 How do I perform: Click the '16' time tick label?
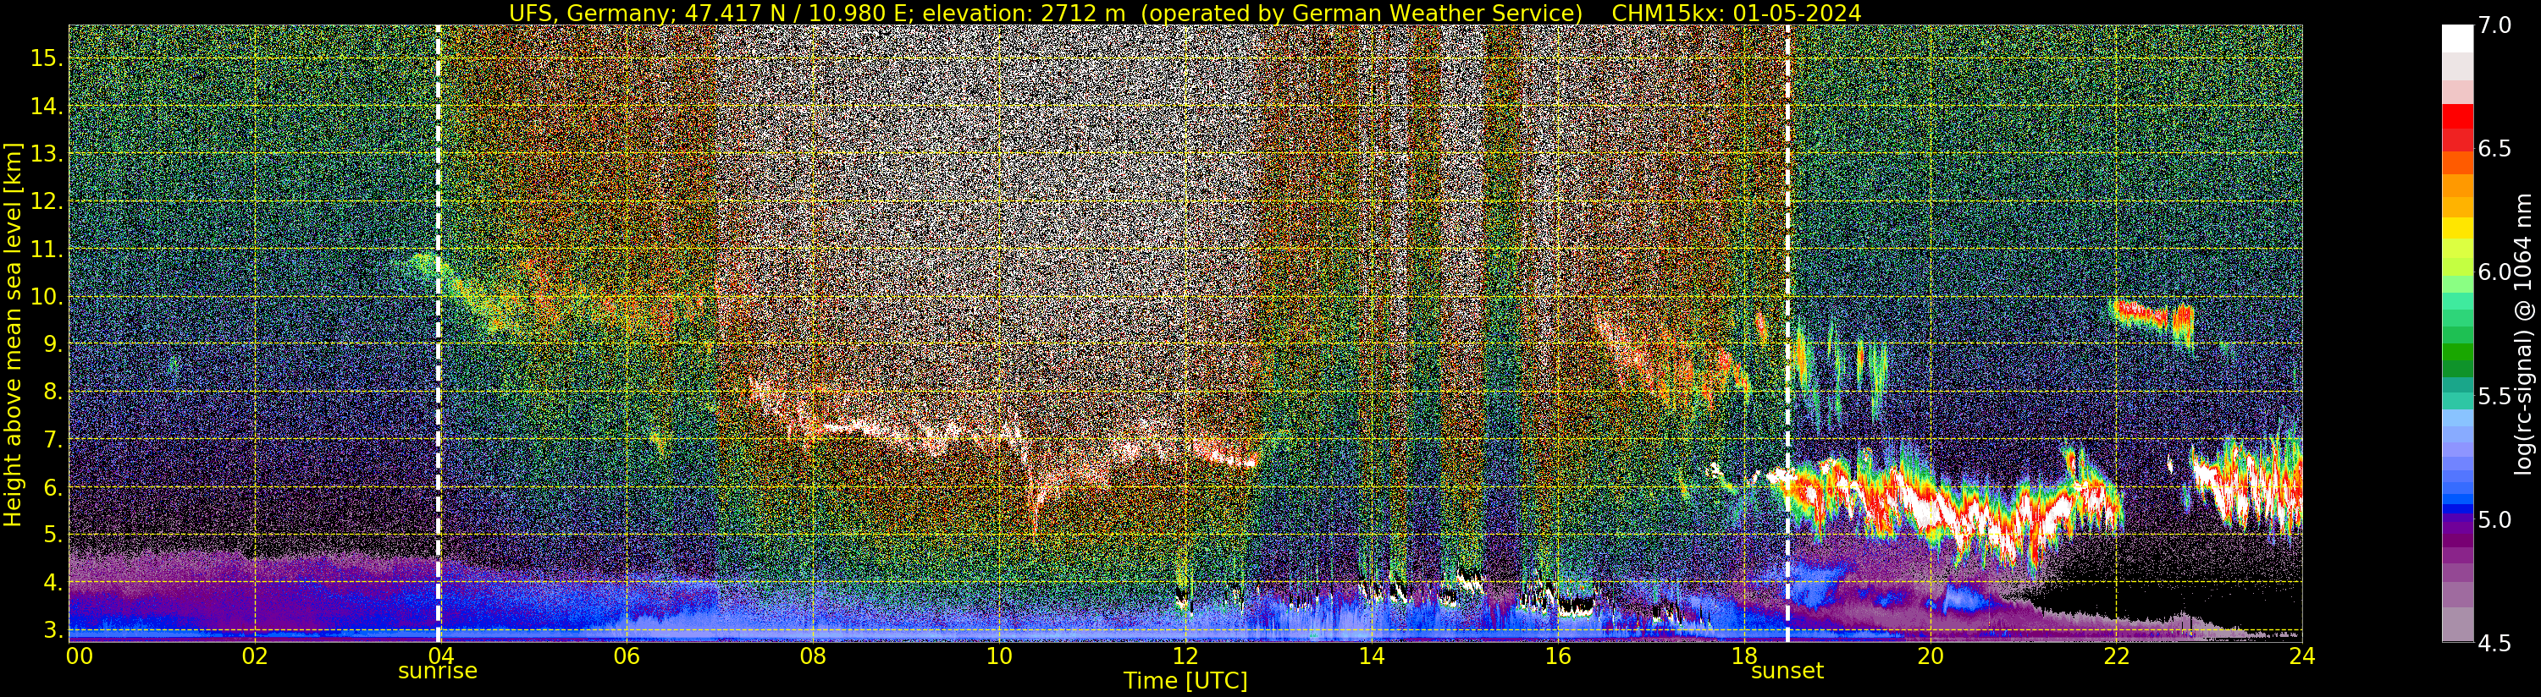coord(1558,656)
